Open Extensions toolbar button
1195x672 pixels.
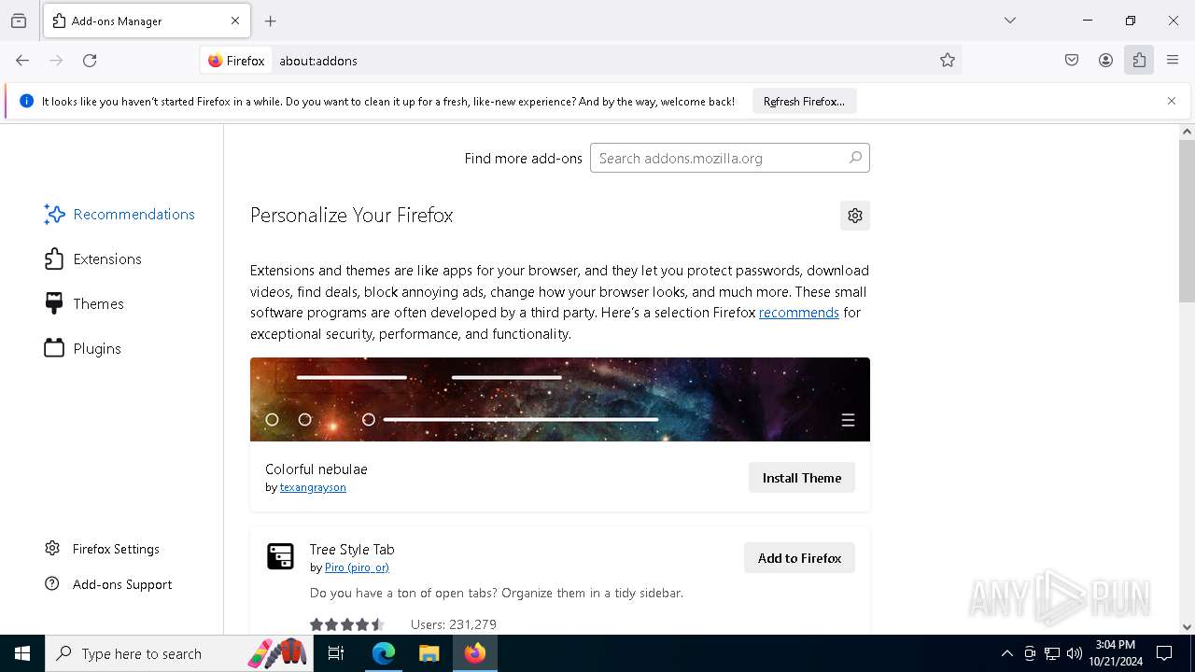pyautogui.click(x=1139, y=61)
